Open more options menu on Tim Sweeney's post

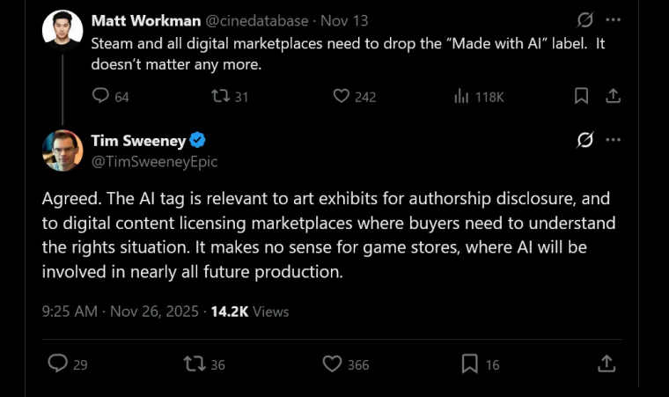click(614, 140)
